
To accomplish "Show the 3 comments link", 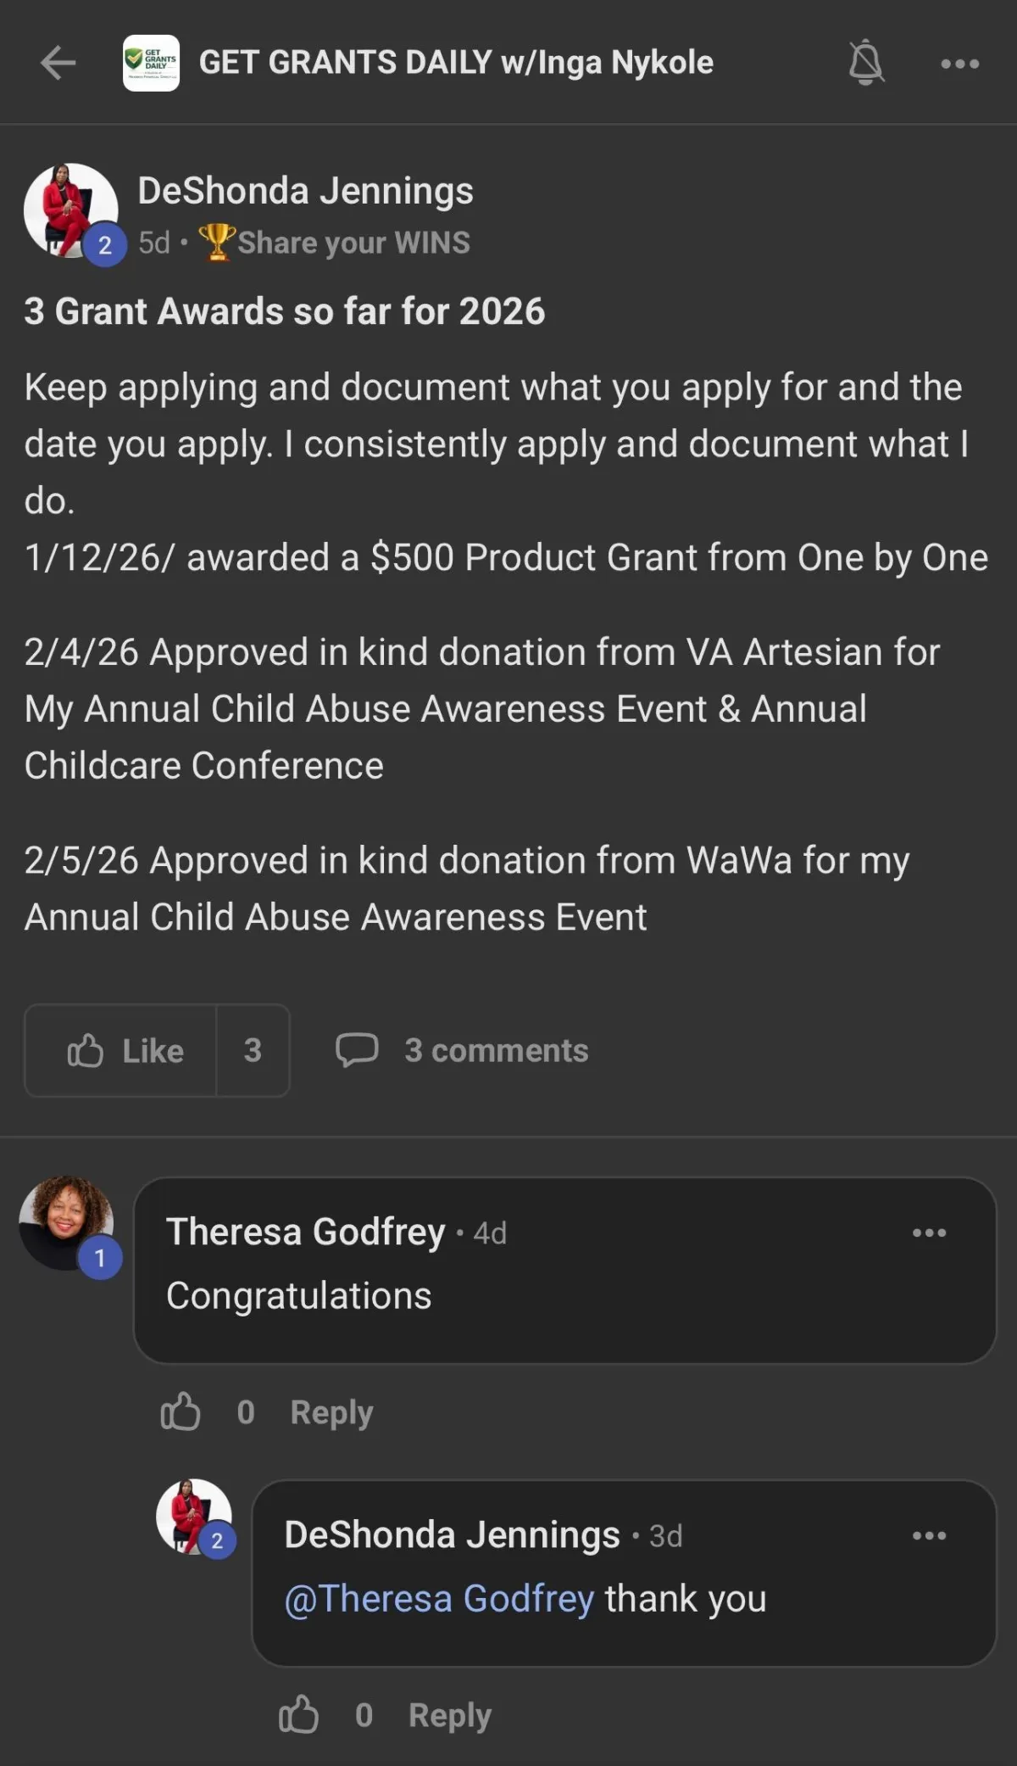I will (496, 1050).
